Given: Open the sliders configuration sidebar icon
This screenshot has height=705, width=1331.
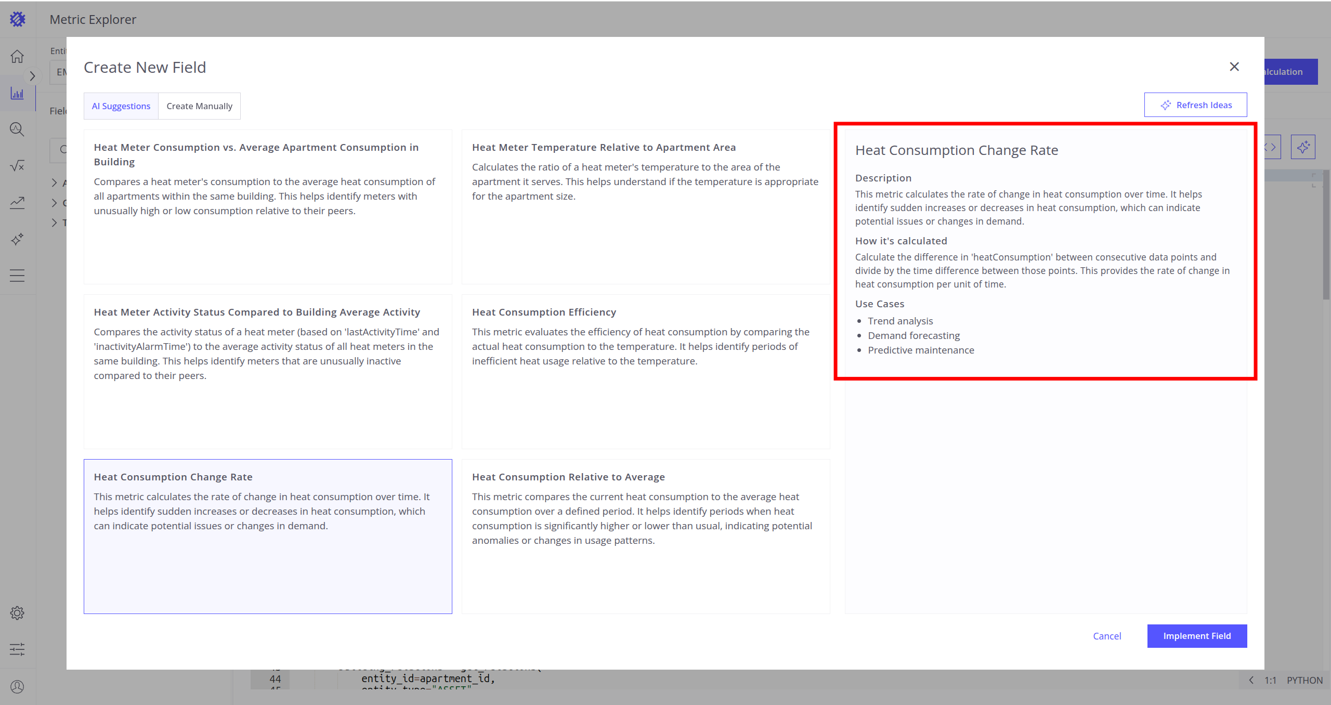Looking at the screenshot, I should [17, 649].
